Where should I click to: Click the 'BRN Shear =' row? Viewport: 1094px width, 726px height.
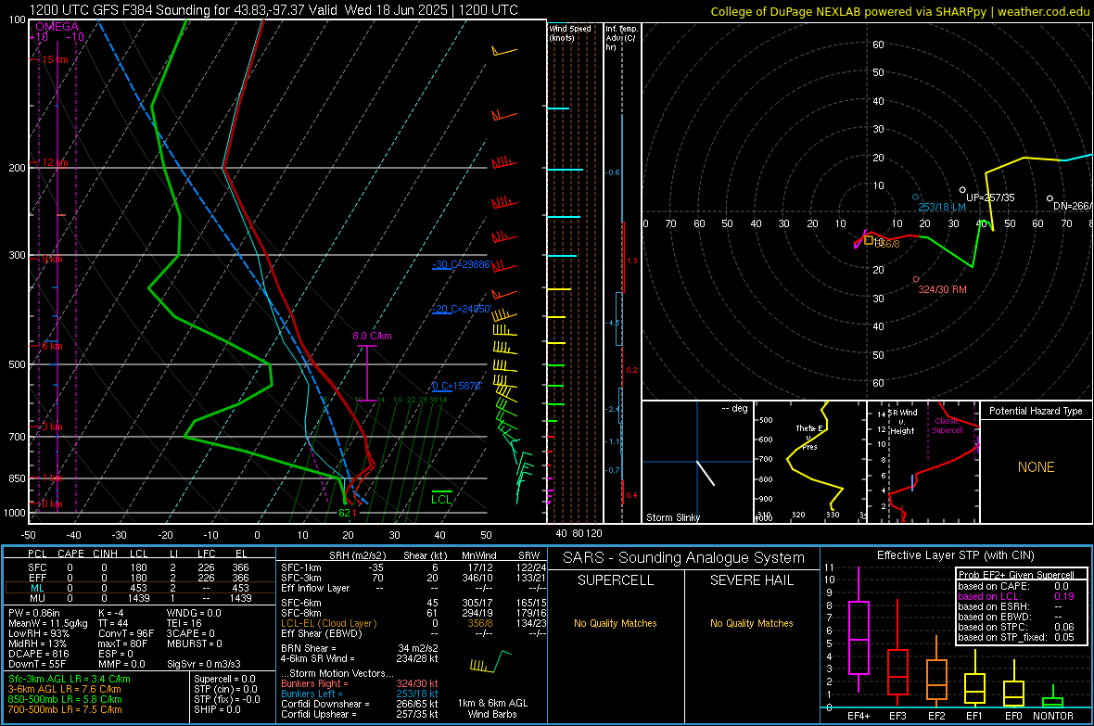(x=360, y=648)
